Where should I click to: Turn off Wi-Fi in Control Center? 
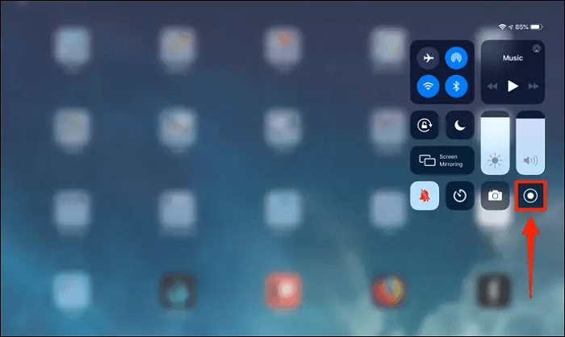(x=426, y=86)
